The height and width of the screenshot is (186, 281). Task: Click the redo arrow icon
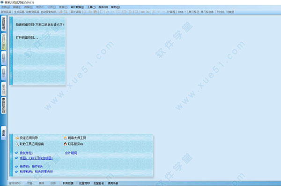click(113, 12)
